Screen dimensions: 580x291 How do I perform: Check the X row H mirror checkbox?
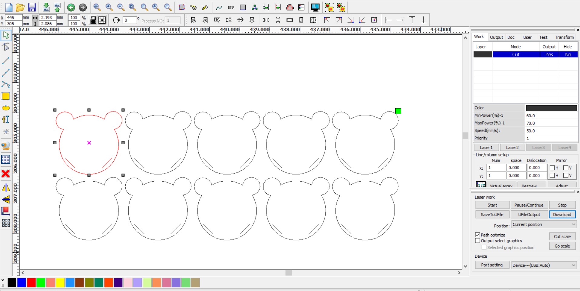pyautogui.click(x=552, y=168)
